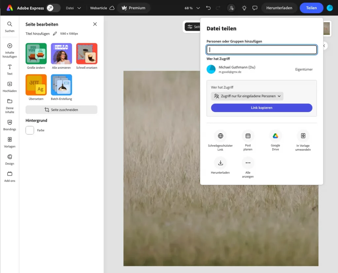Click the Webarticle title in the top bar

[99, 8]
